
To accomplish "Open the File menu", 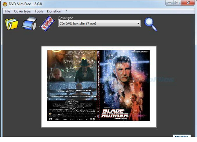I will [7, 11].
